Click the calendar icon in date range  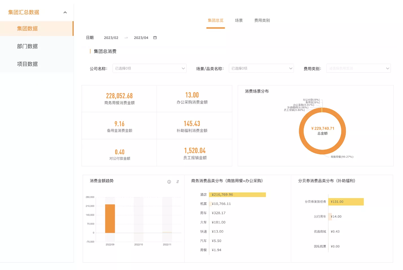[x=155, y=38]
